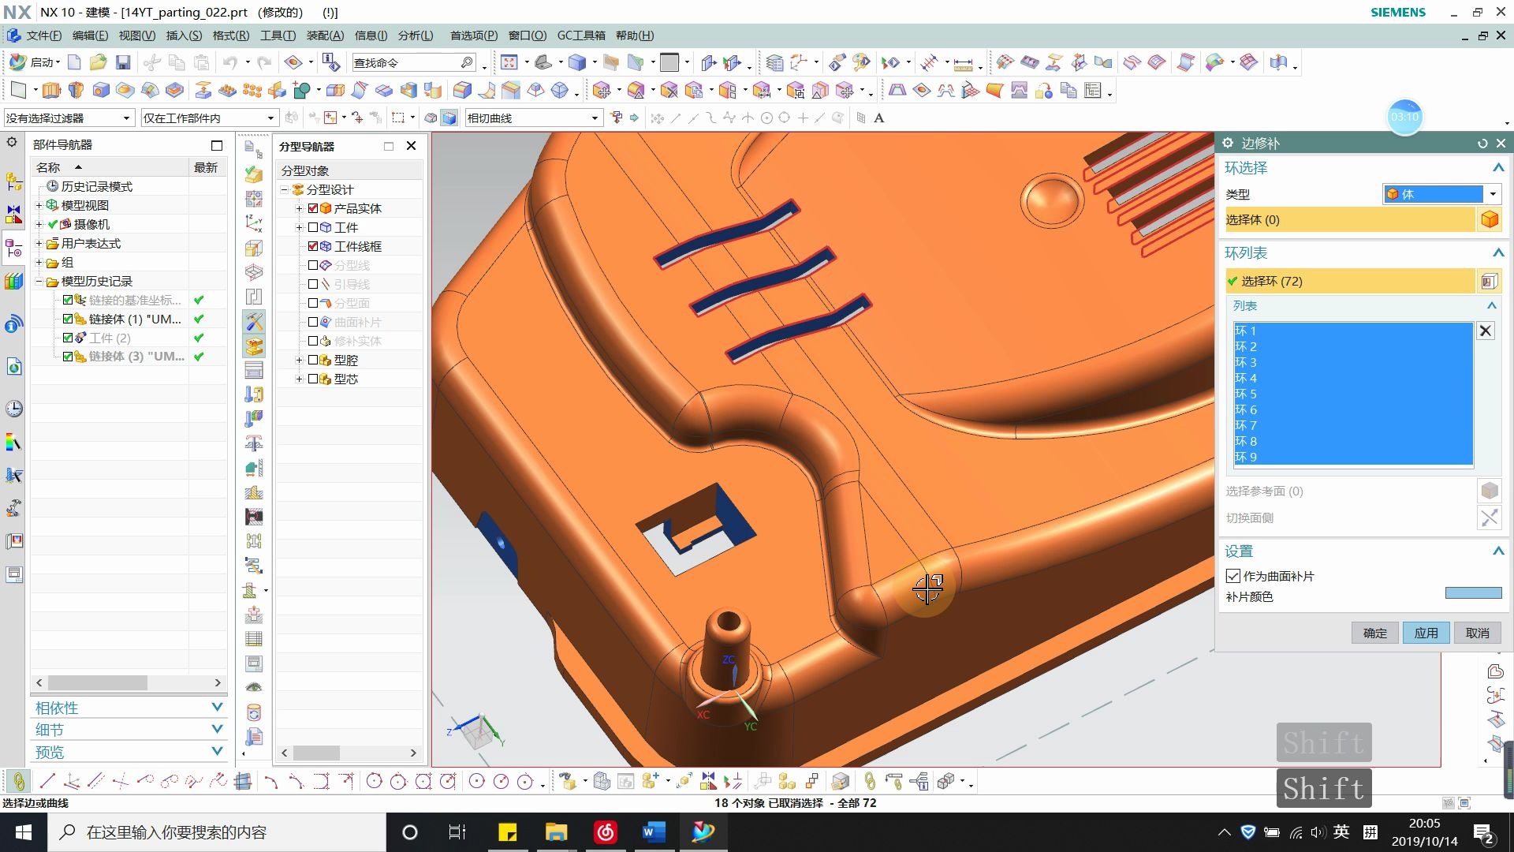Open File Explorer in taskbar
1514x852 pixels.
[x=556, y=832]
